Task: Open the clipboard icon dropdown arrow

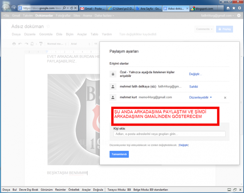Action: tap(36, 44)
